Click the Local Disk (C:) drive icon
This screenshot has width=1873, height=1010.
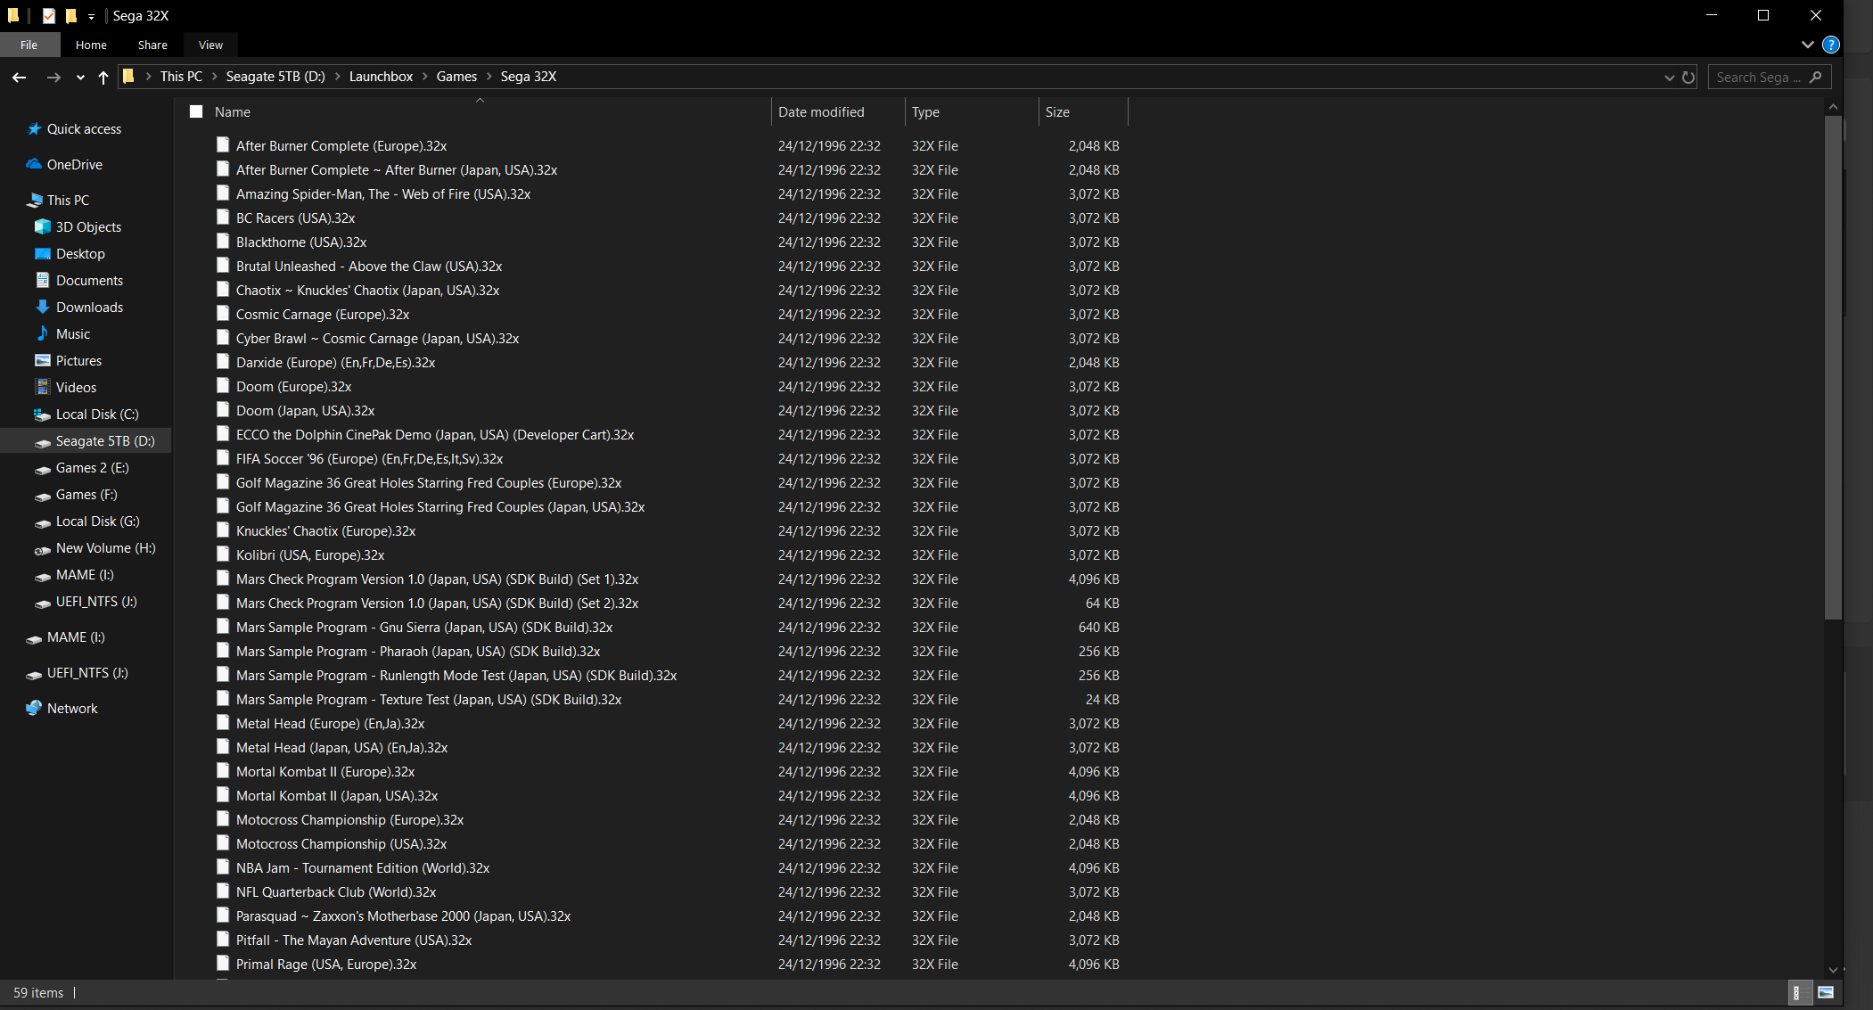click(x=43, y=415)
